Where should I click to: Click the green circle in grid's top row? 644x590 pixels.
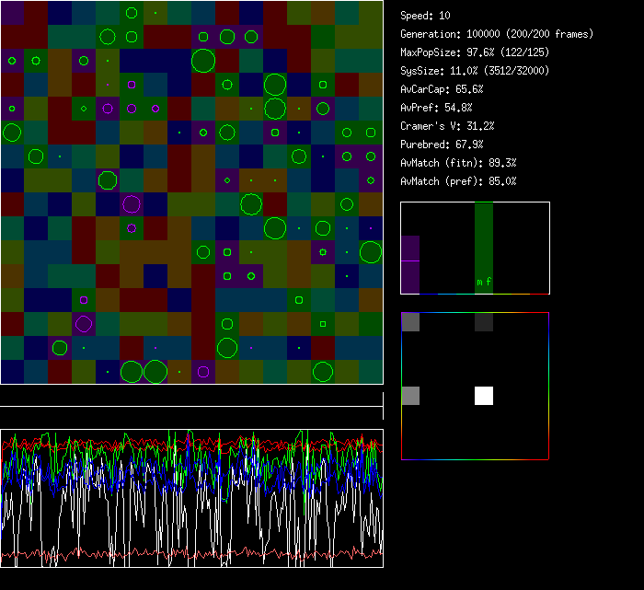pyautogui.click(x=132, y=13)
